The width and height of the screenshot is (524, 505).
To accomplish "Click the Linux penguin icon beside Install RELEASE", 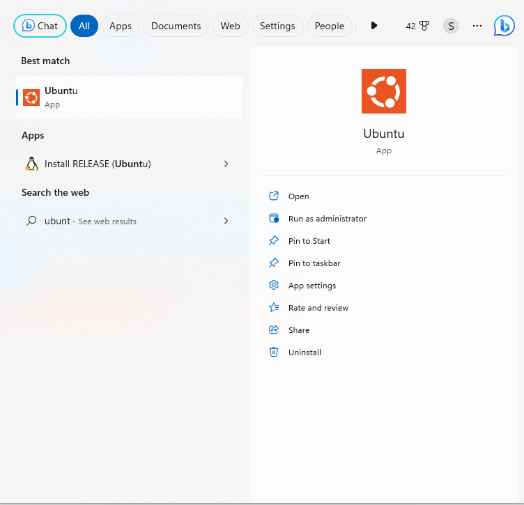I will (31, 164).
